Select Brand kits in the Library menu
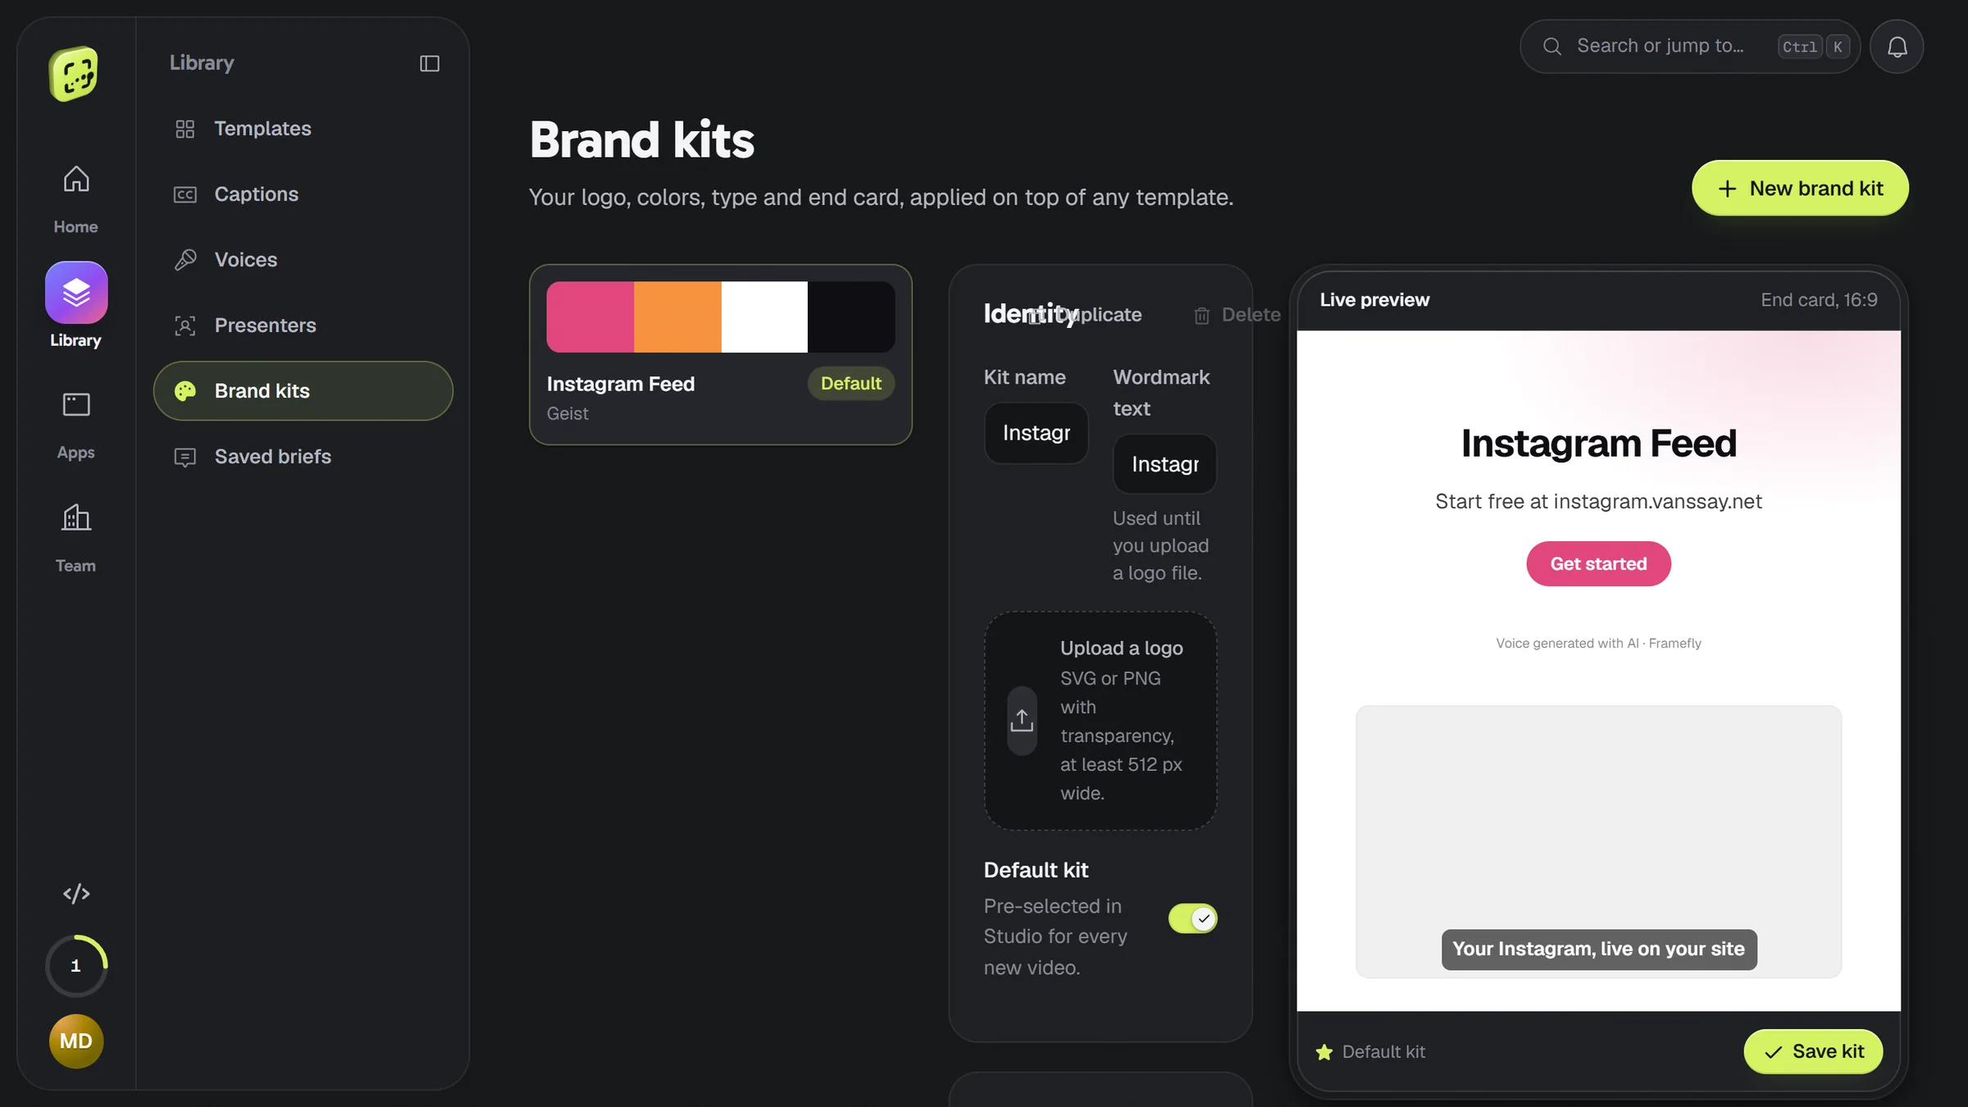Viewport: 1968px width, 1107px height. (x=303, y=391)
